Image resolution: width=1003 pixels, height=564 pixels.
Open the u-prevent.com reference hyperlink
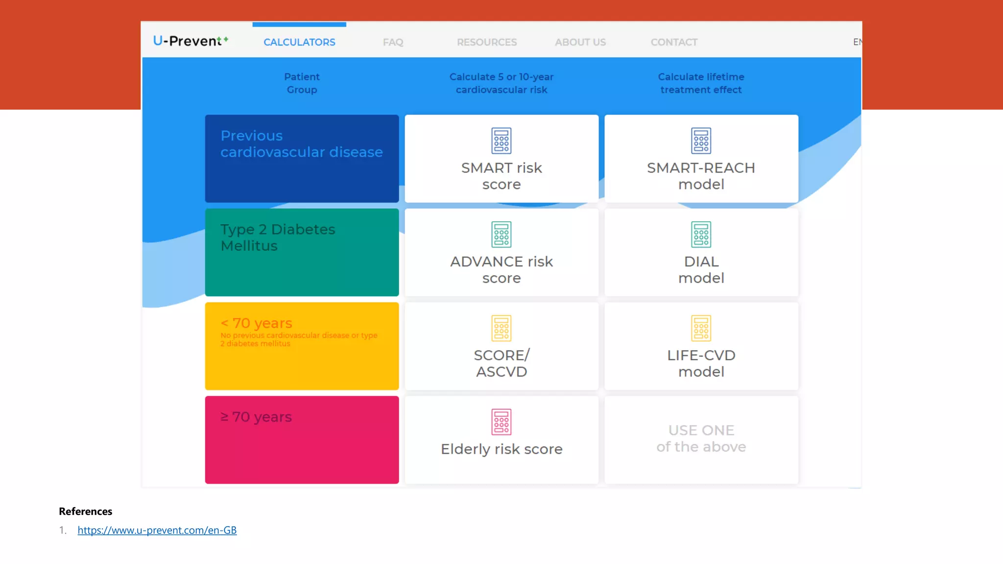pyautogui.click(x=157, y=530)
